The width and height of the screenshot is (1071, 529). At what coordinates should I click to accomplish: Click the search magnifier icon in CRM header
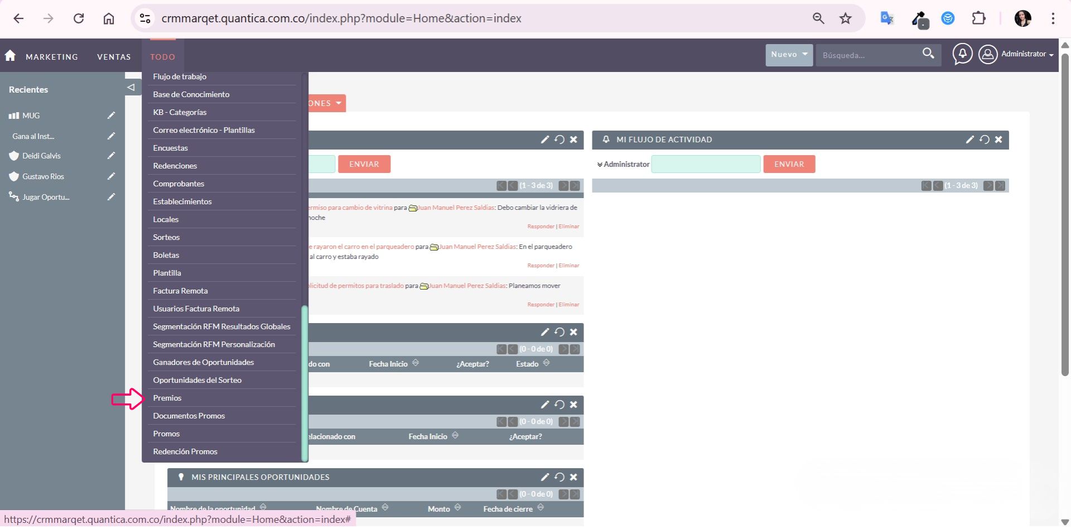928,54
